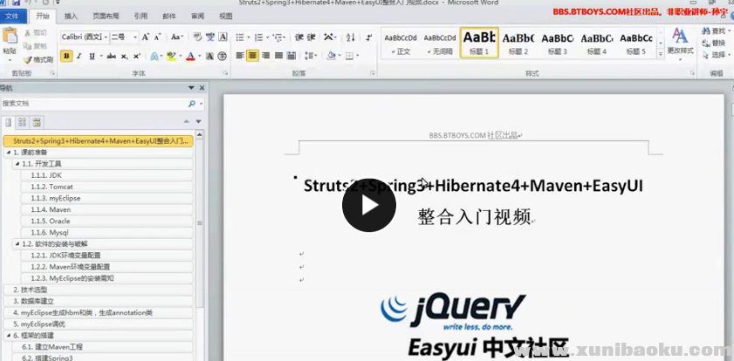This screenshot has width=734, height=361.
Task: Toggle Bold formatting
Action: coord(66,56)
